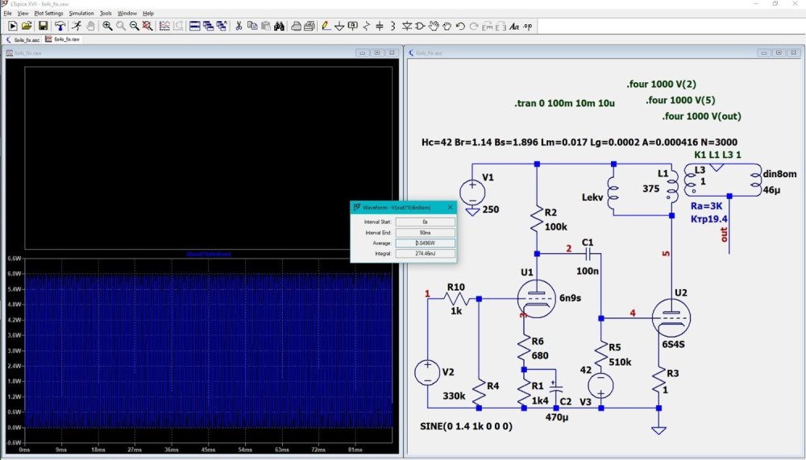Close the Waveform average dialog
The height and width of the screenshot is (460, 806).
(450, 207)
